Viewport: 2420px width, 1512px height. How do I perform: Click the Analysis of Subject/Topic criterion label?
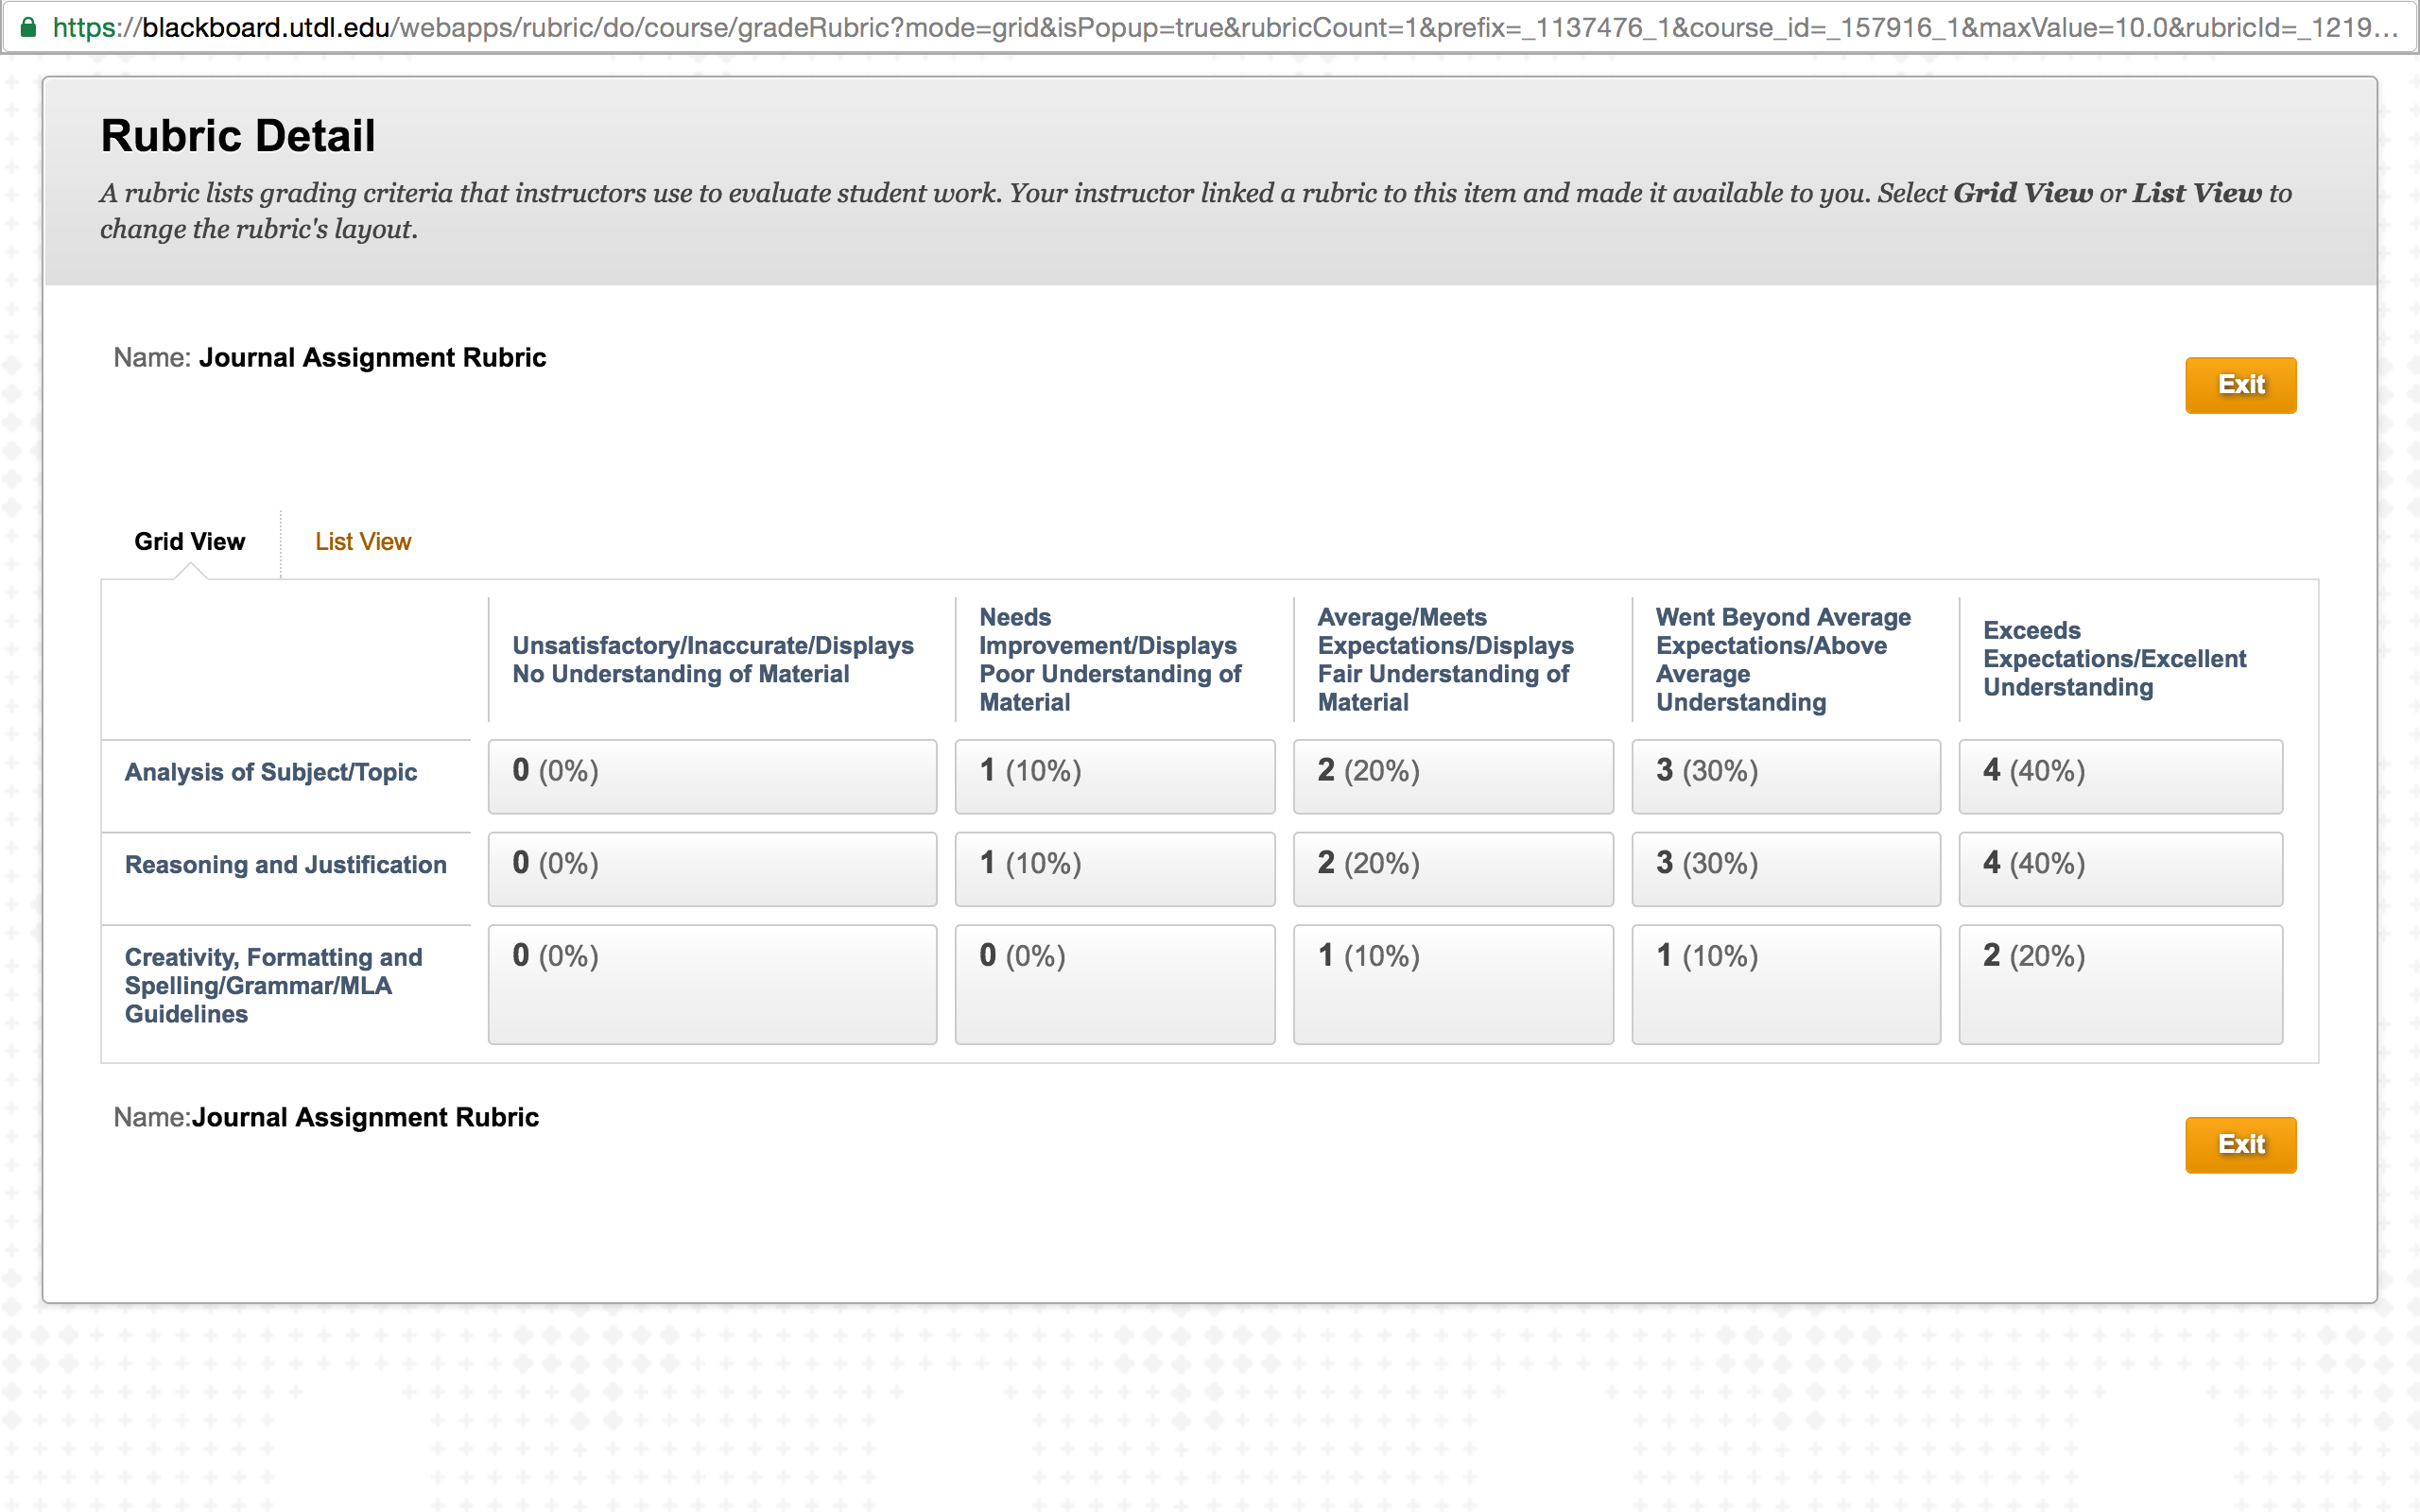coord(271,772)
